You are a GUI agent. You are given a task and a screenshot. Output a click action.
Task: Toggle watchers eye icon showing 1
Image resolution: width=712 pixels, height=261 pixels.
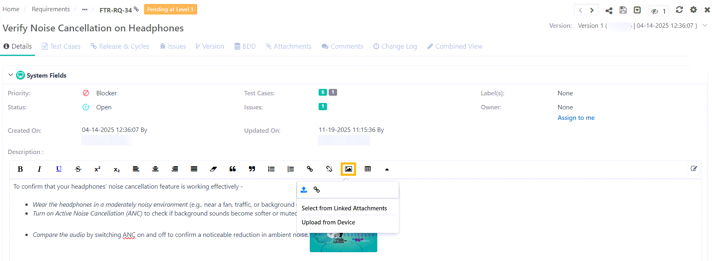[658, 11]
